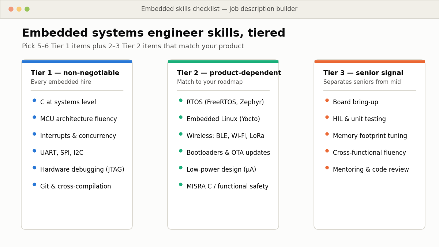This screenshot has height=247, width=439.
Task: Click the yellow minimize window dot
Action: click(x=19, y=9)
